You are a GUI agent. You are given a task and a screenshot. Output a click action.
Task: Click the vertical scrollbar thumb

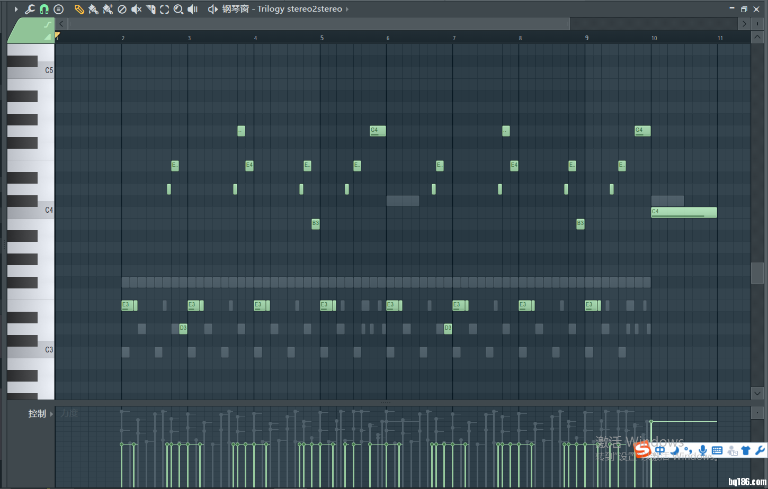click(x=757, y=273)
